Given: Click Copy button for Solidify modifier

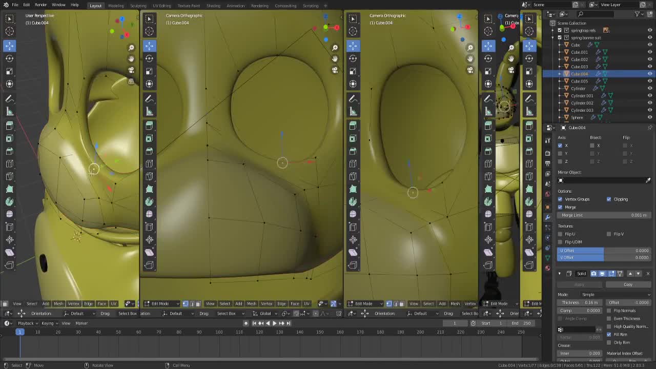Looking at the screenshot, I should pos(628,285).
